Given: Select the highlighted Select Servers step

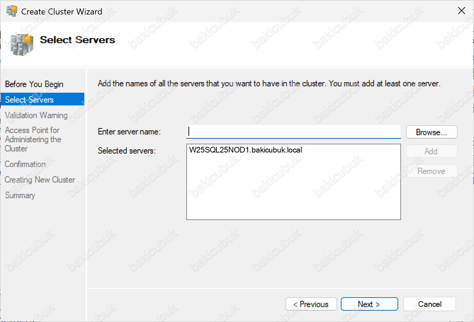Looking at the screenshot, I should [x=29, y=100].
